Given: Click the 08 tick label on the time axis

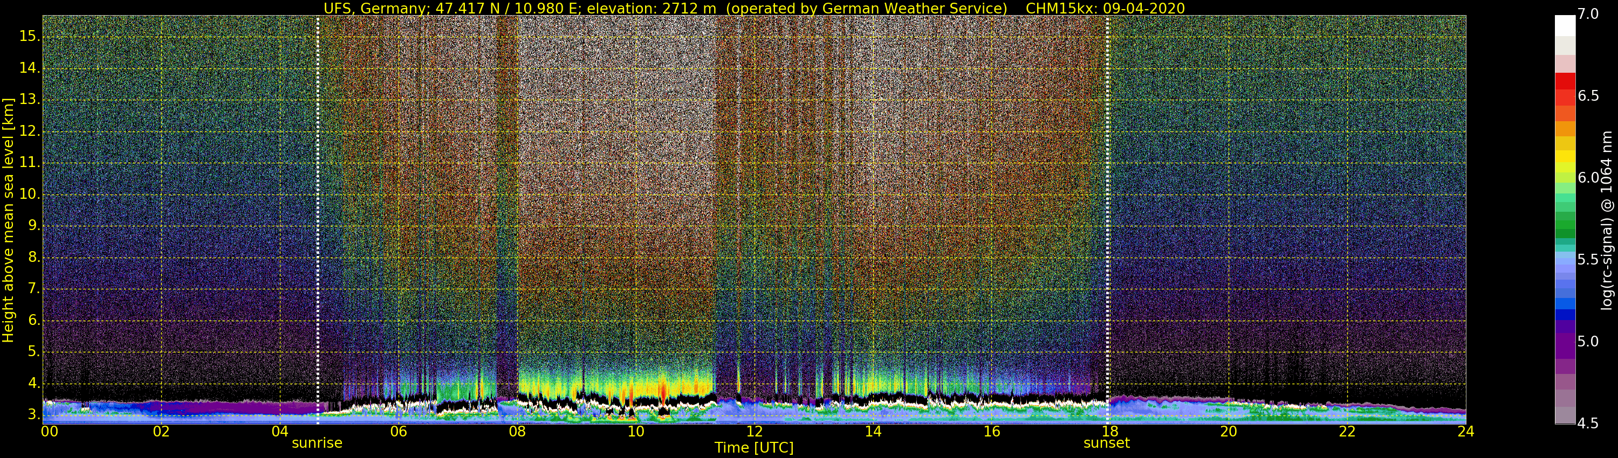Looking at the screenshot, I should tap(517, 432).
